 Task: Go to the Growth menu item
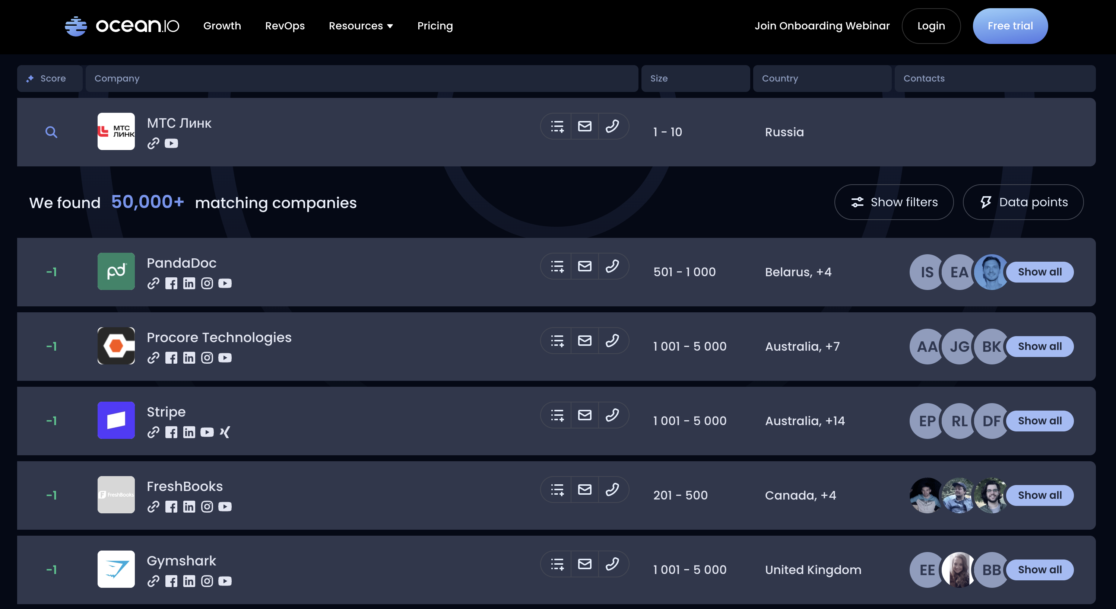coord(222,26)
